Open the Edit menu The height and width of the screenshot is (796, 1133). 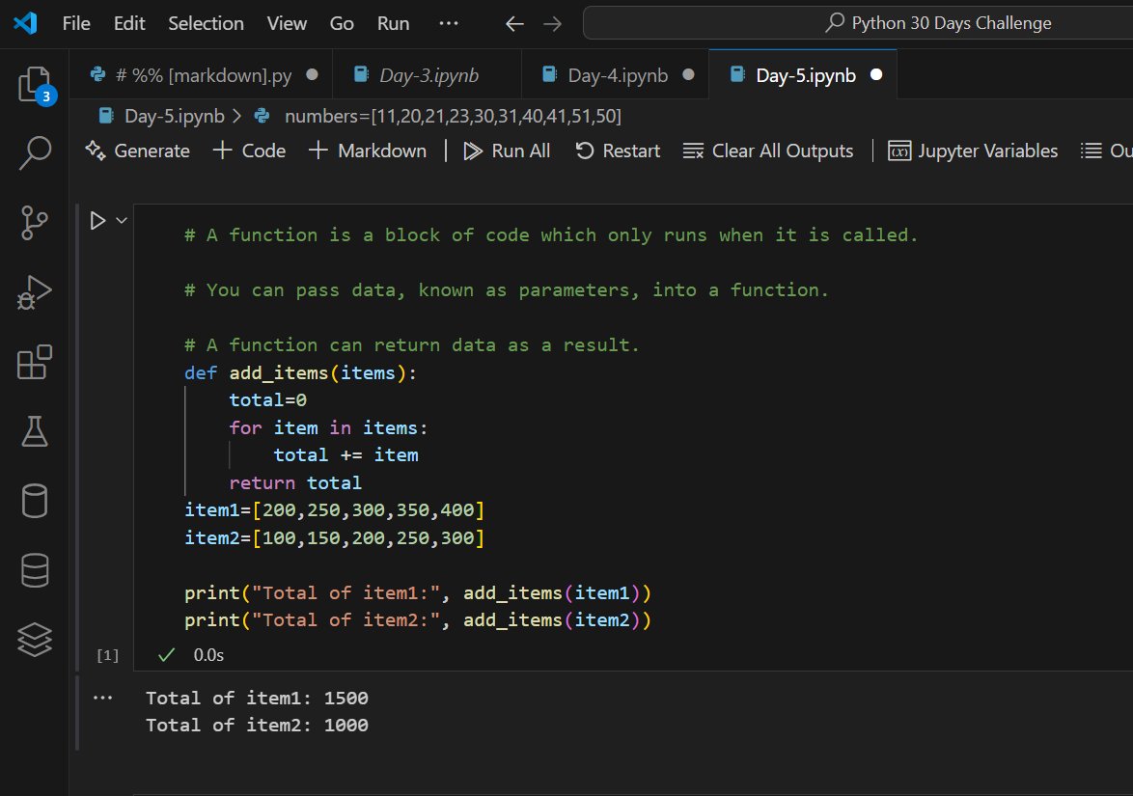pos(129,23)
